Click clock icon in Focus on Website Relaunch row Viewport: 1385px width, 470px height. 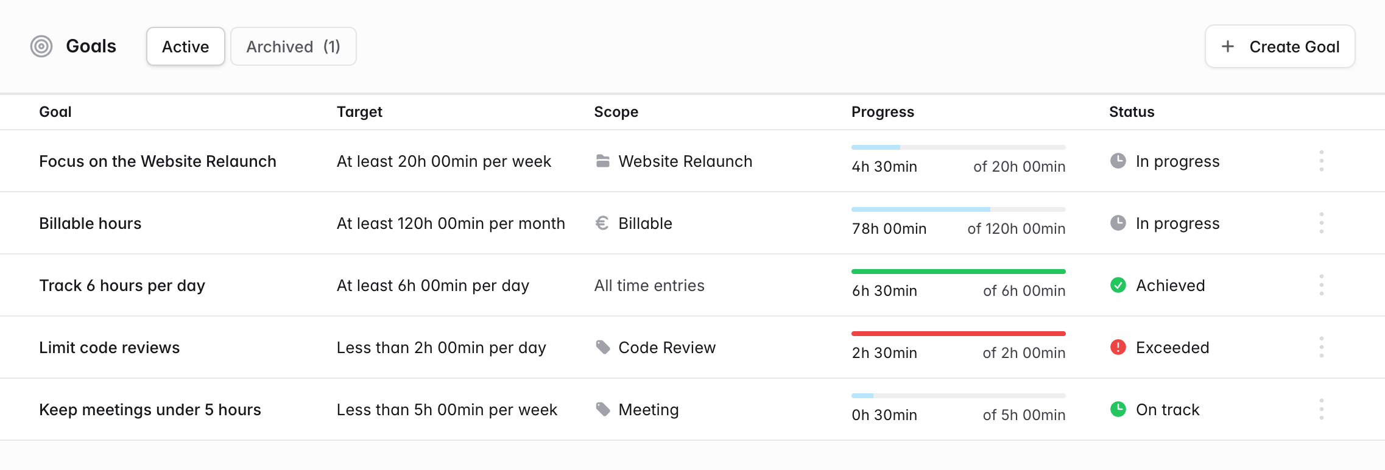click(x=1118, y=161)
